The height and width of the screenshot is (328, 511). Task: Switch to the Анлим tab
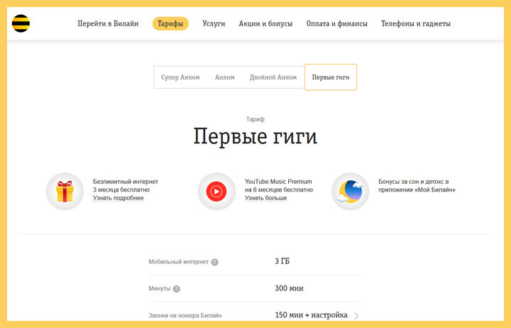[x=224, y=77]
